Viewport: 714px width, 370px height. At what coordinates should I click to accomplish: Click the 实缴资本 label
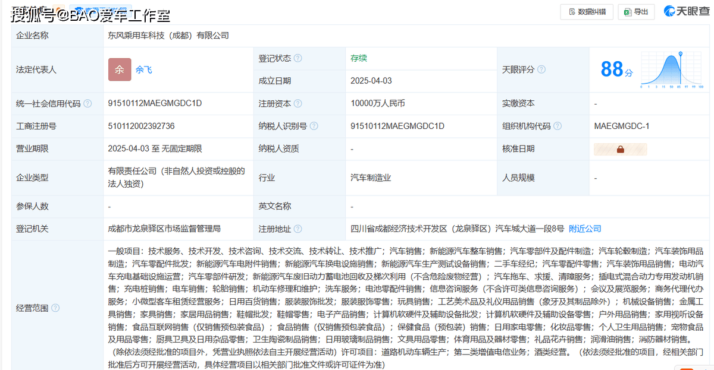coord(518,103)
